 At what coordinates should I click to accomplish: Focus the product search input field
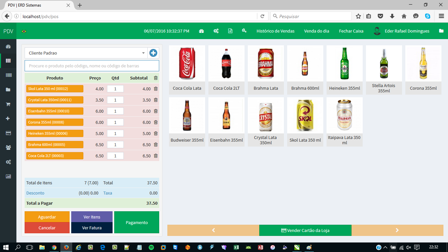[92, 66]
